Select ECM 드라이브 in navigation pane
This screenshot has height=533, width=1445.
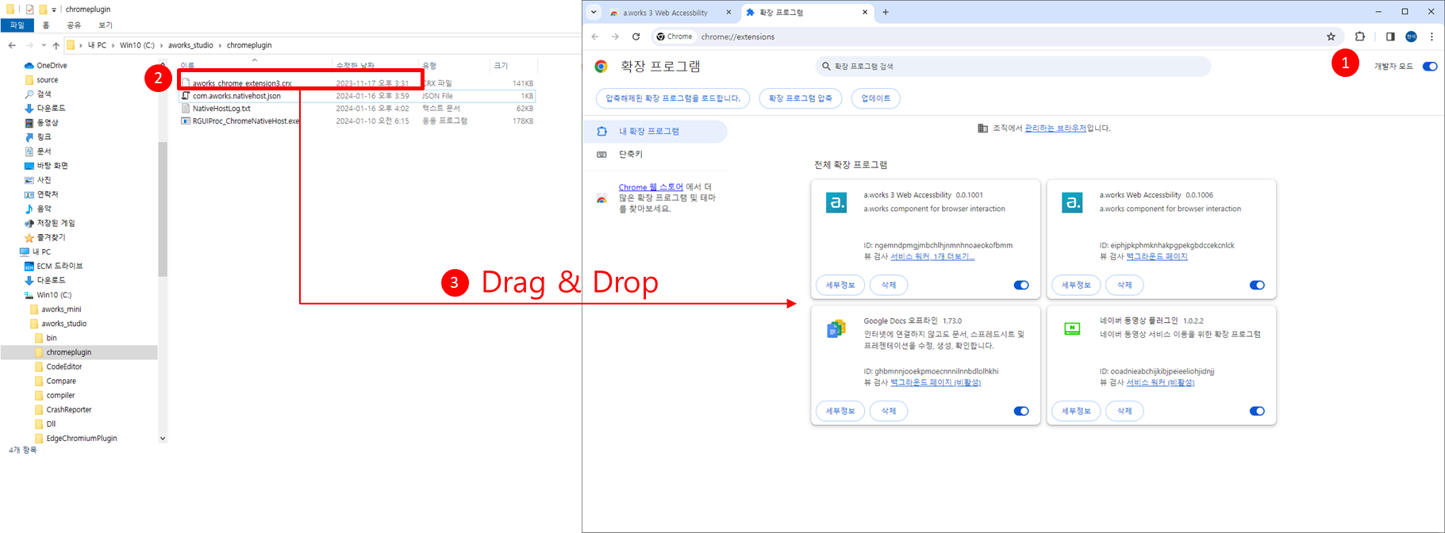60,266
